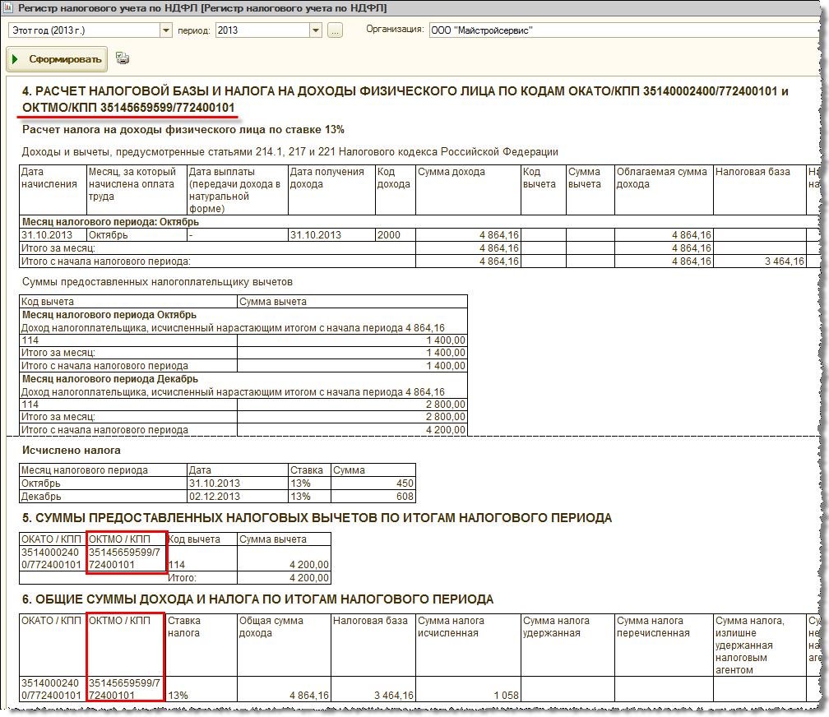
Task: Select the Сумма налога исчисленная value 1 058
Action: [467, 696]
